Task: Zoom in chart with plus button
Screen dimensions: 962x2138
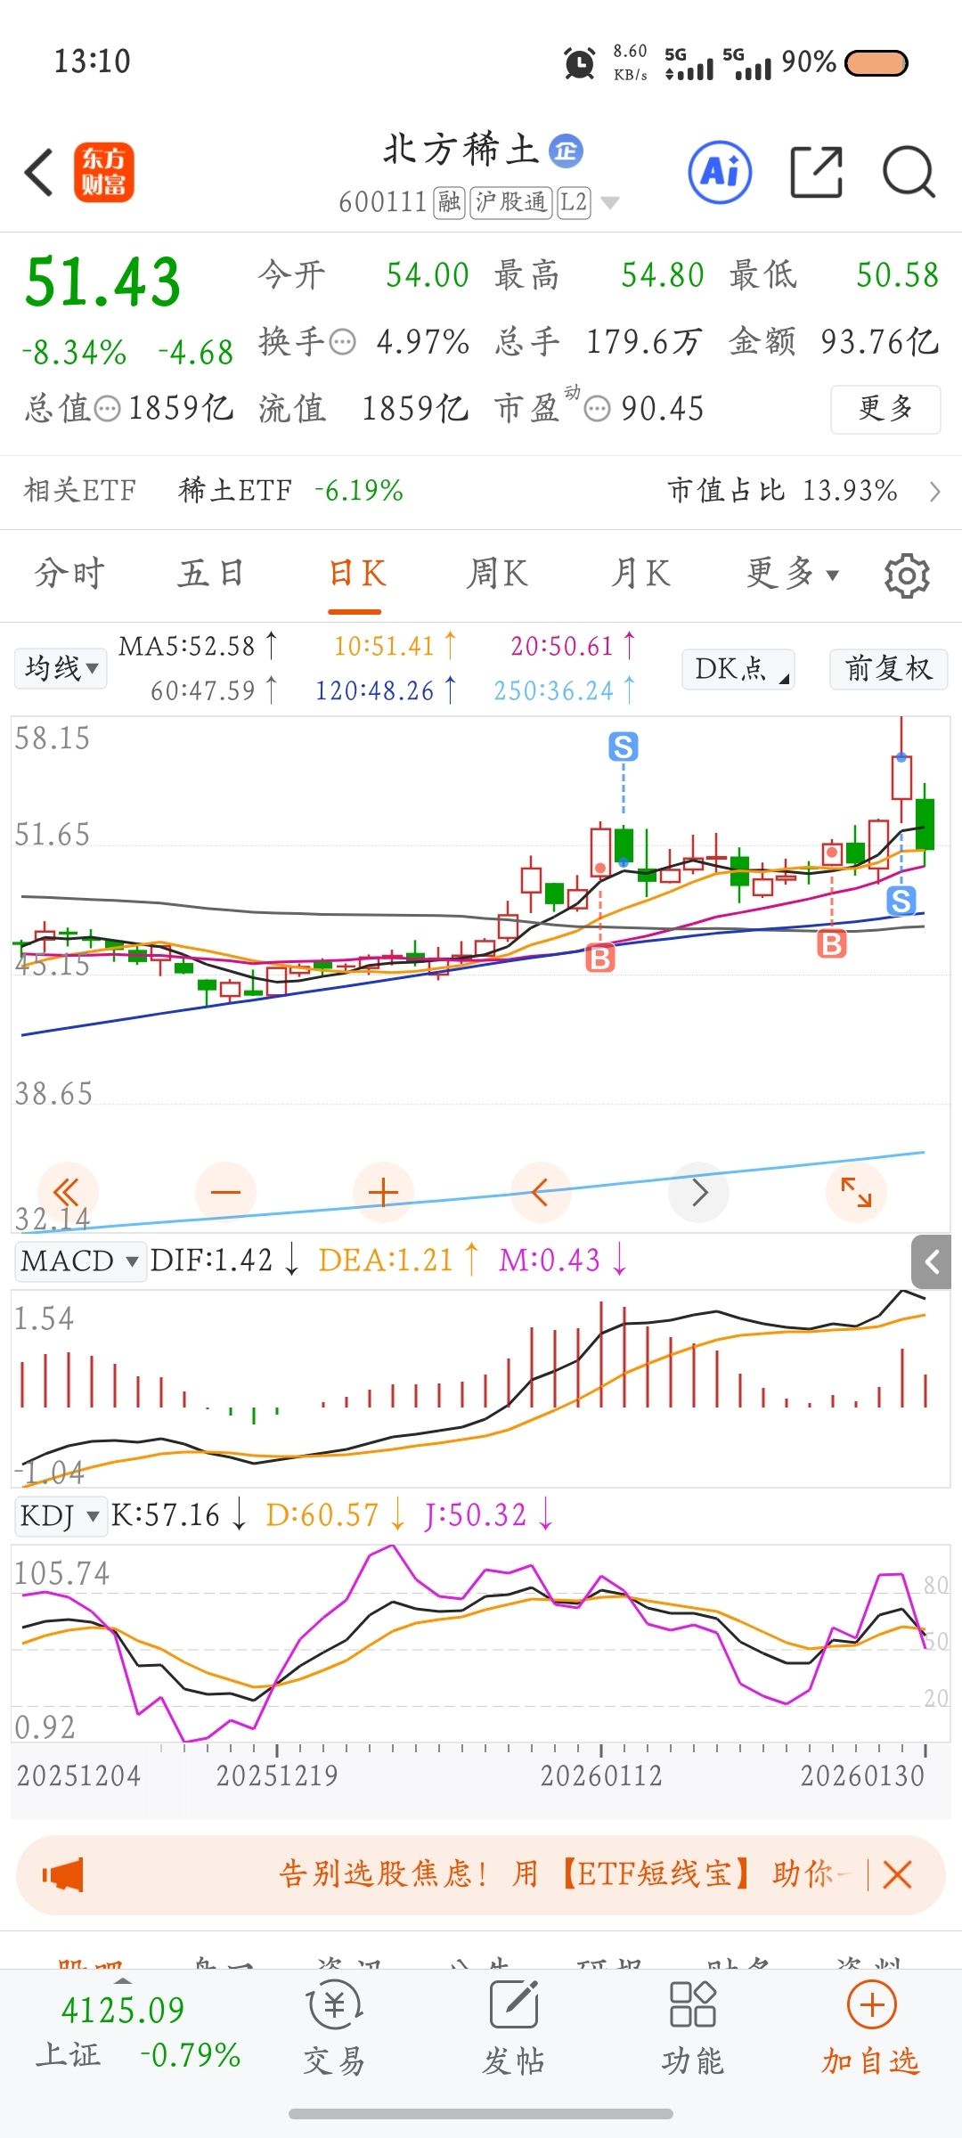Action: (x=383, y=1192)
